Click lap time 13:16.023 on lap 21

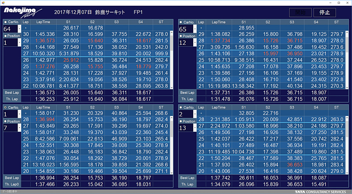[x=43, y=165]
